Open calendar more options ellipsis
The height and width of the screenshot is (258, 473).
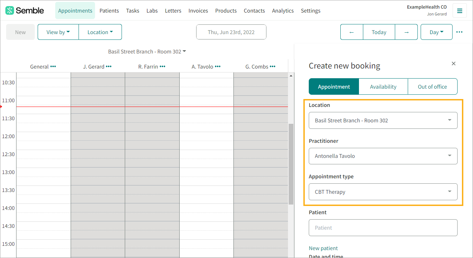pyautogui.click(x=459, y=32)
